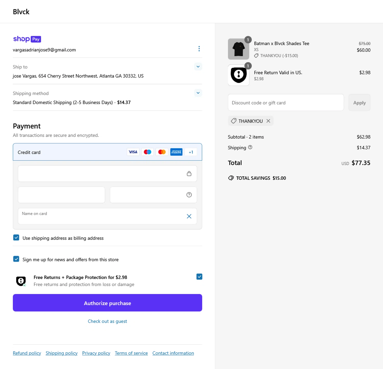
Task: Click the crossed-out $75.00 price
Action: [x=365, y=44]
